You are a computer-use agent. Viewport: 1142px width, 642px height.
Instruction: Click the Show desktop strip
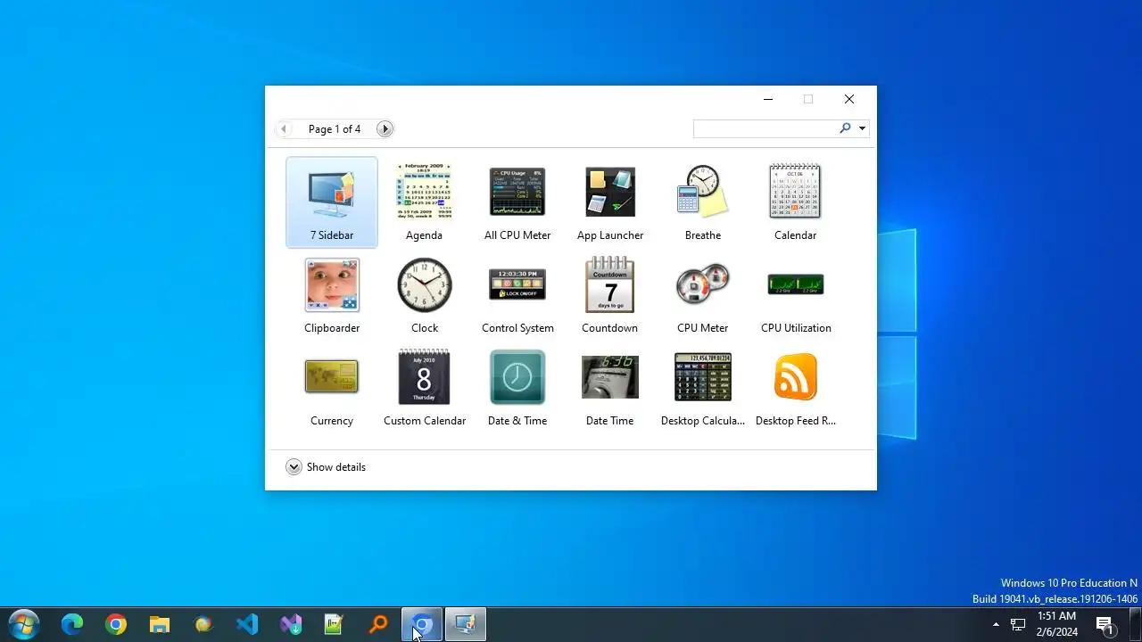pos(1137,624)
